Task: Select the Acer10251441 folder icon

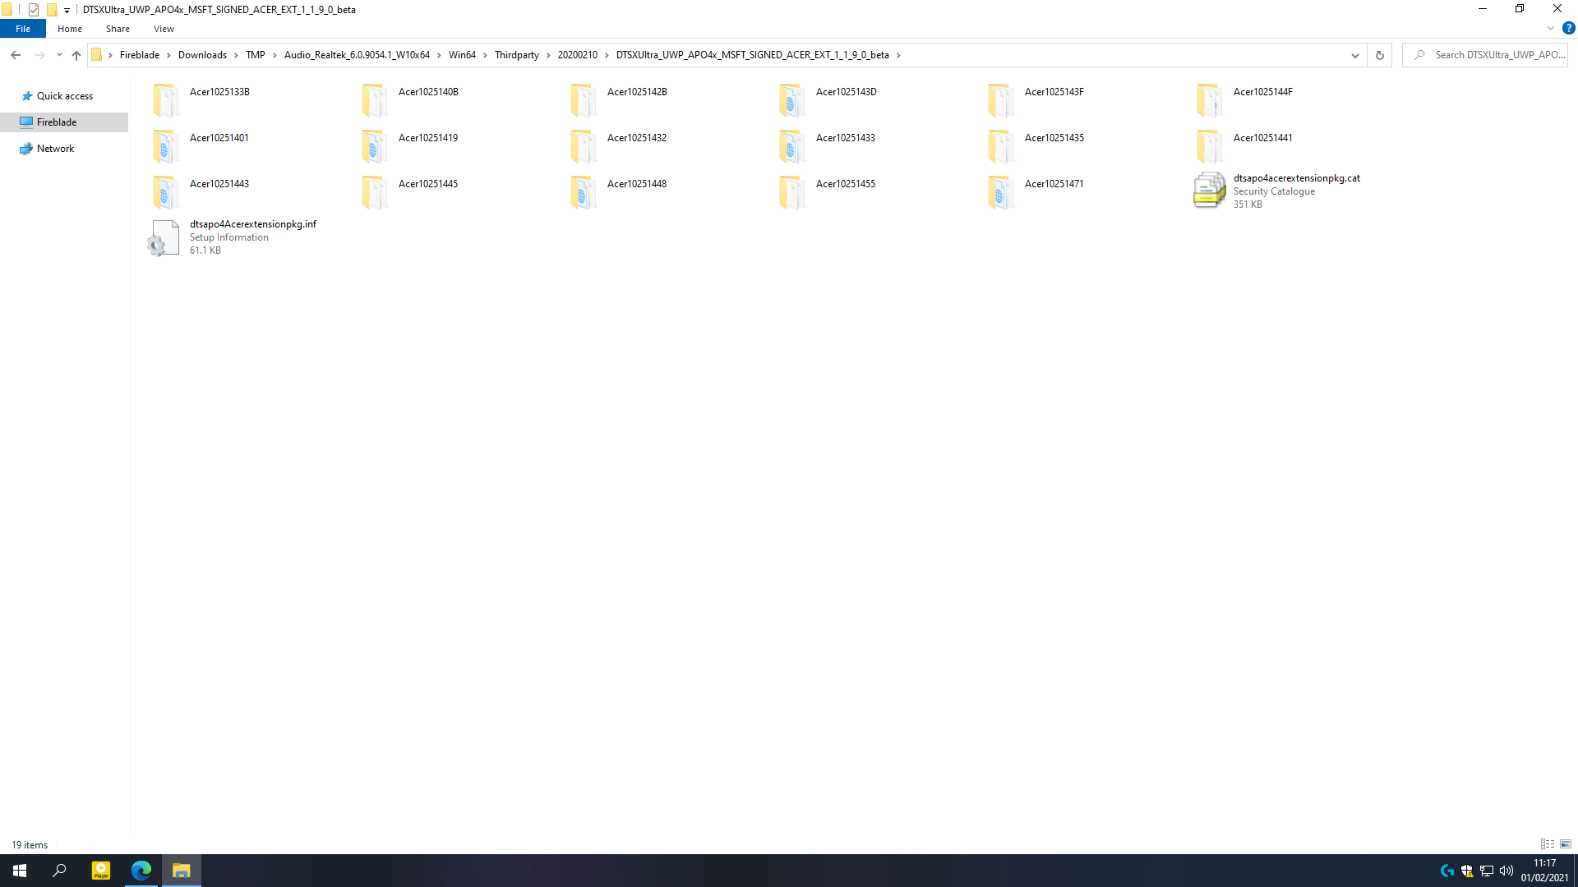Action: (x=1209, y=146)
